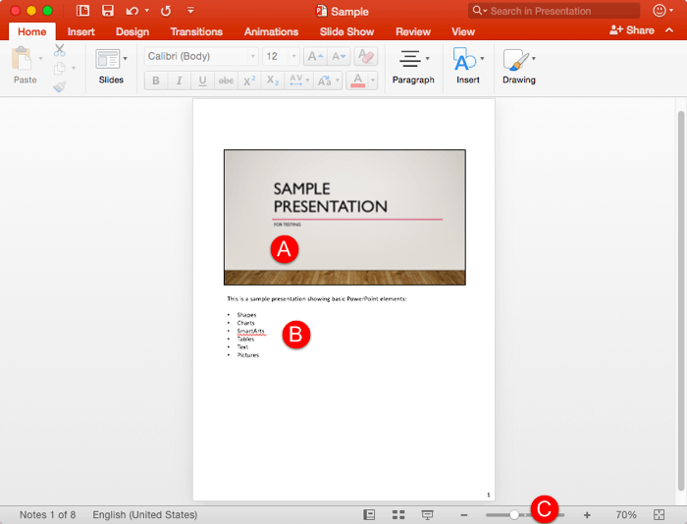
Task: Click the Undo arrow icon
Action: pyautogui.click(x=132, y=11)
